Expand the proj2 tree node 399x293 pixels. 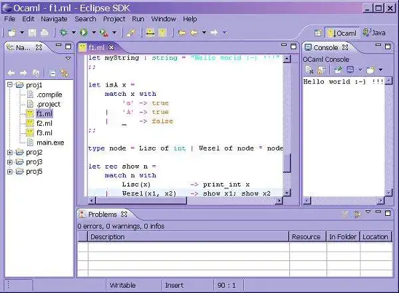click(10, 152)
